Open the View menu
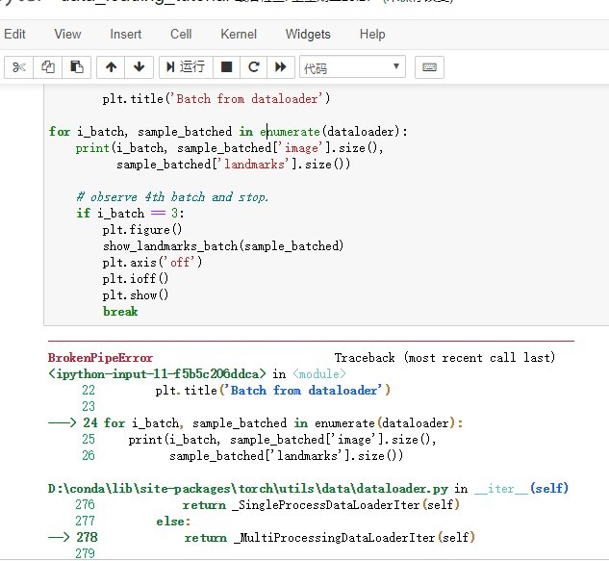The image size is (609, 561). (67, 34)
